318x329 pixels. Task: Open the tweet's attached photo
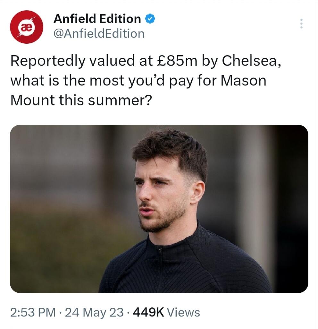click(159, 209)
